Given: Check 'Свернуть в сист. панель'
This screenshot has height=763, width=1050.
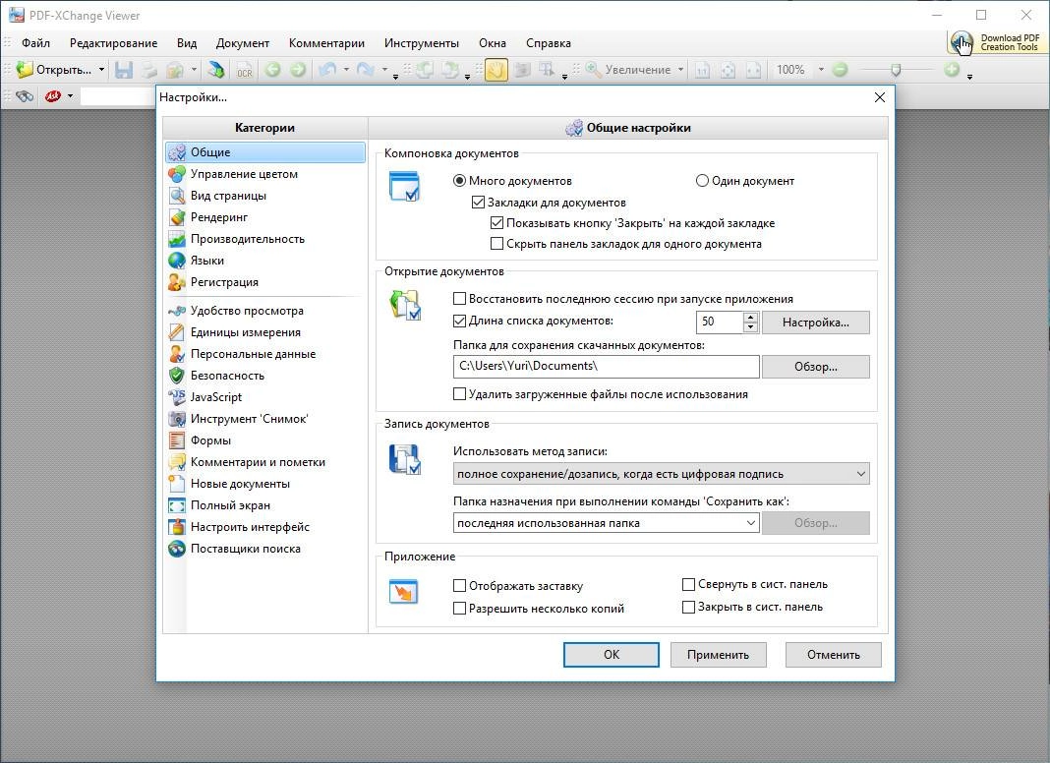Looking at the screenshot, I should coord(688,585).
